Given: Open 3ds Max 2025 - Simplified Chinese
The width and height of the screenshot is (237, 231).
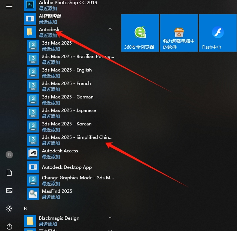Looking at the screenshot, I should pos(77,140).
